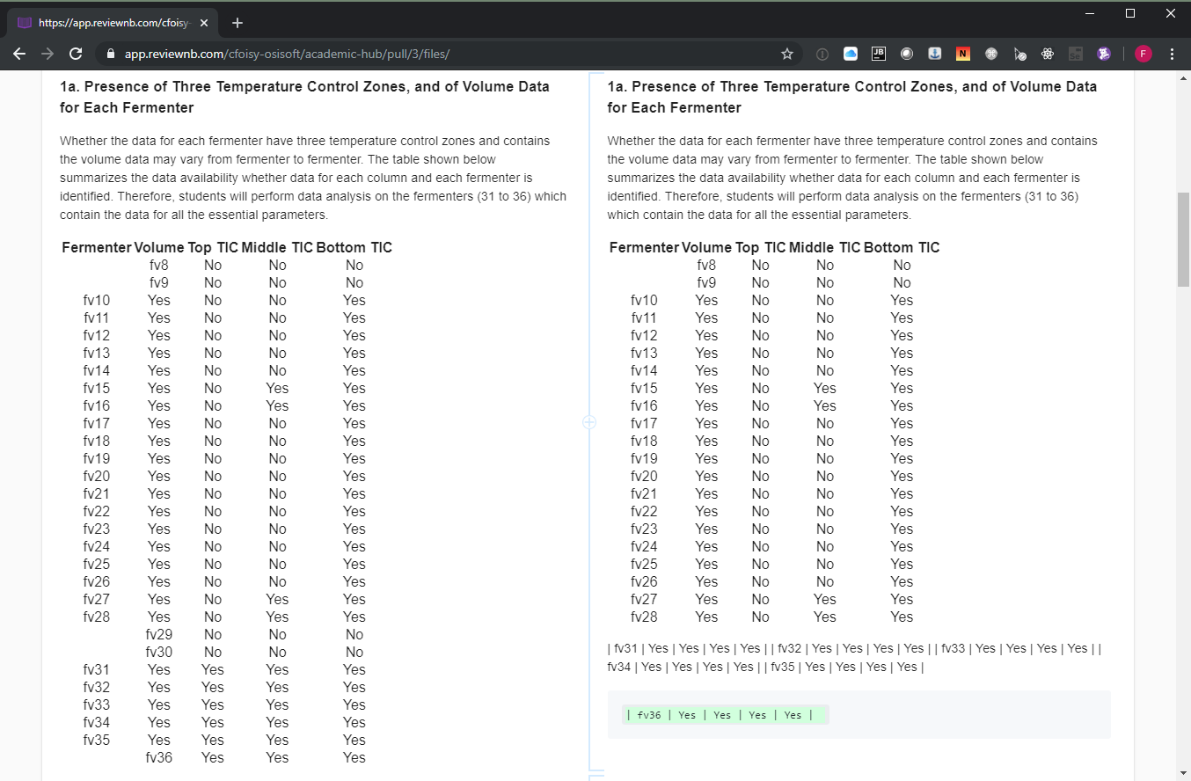The height and width of the screenshot is (781, 1191).
Task: Click the vertical page scrollbar thumb
Action: click(1184, 237)
